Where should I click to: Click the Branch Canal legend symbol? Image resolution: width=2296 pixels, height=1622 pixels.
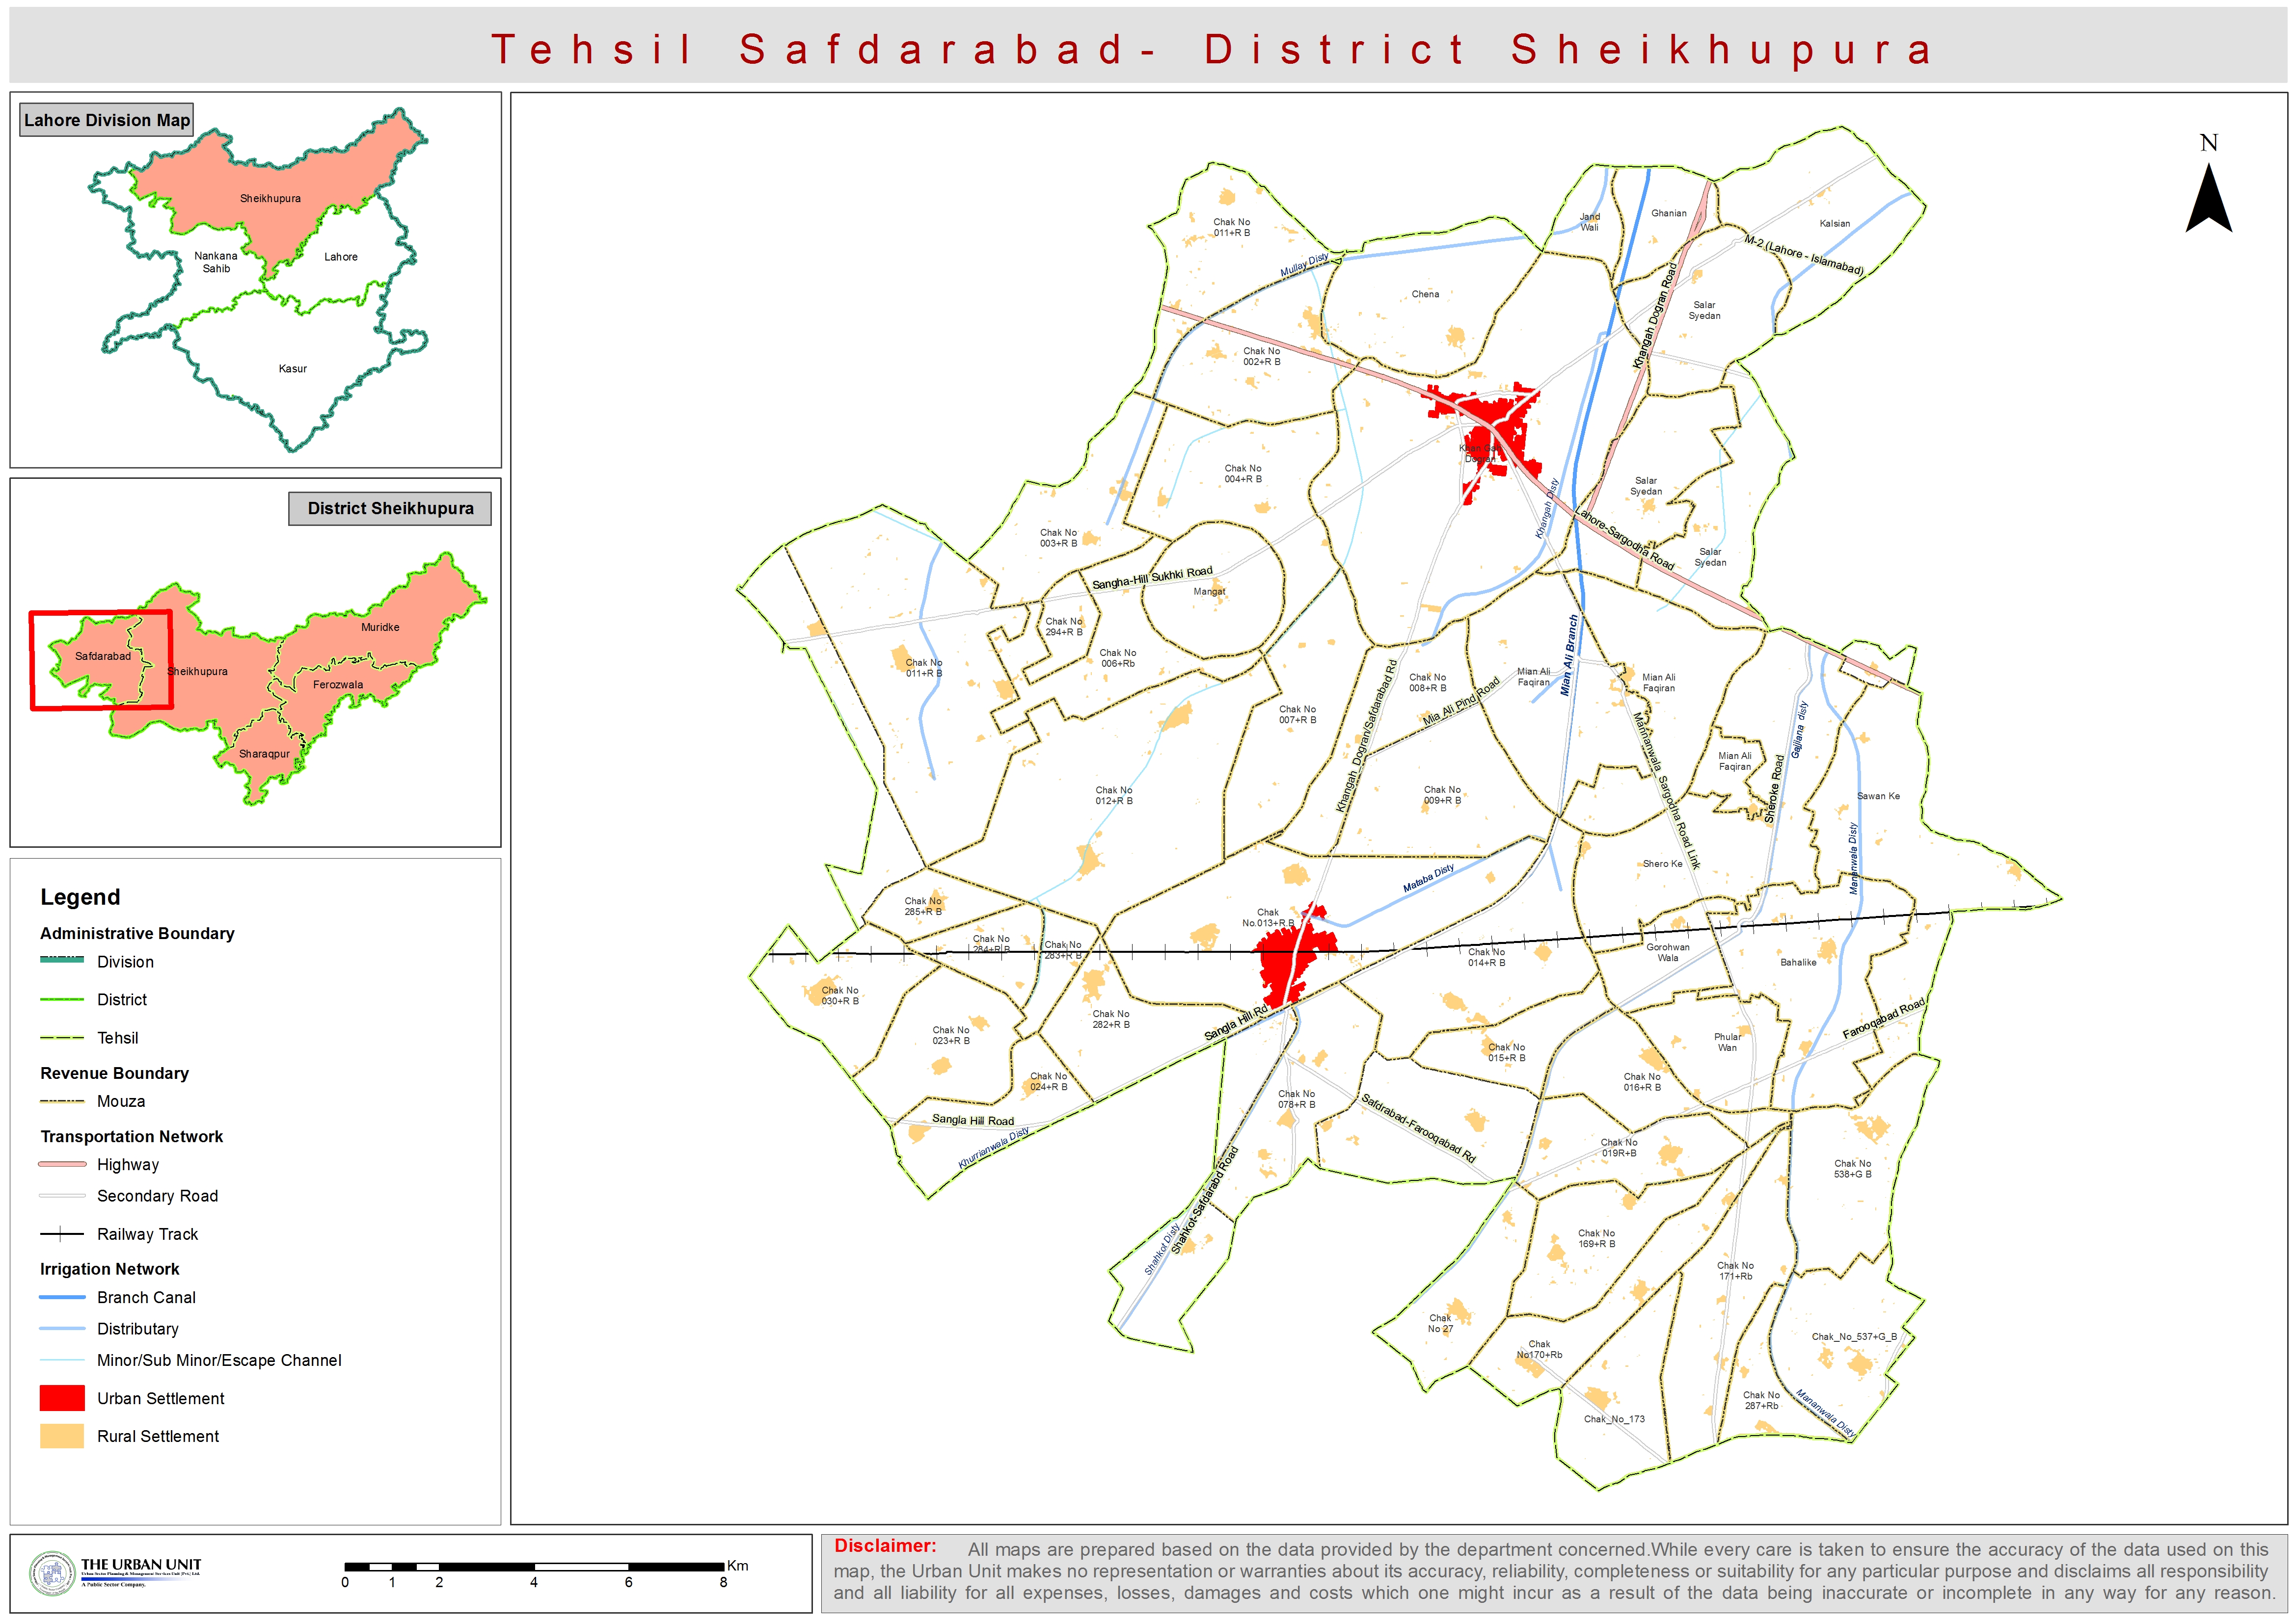[62, 1296]
